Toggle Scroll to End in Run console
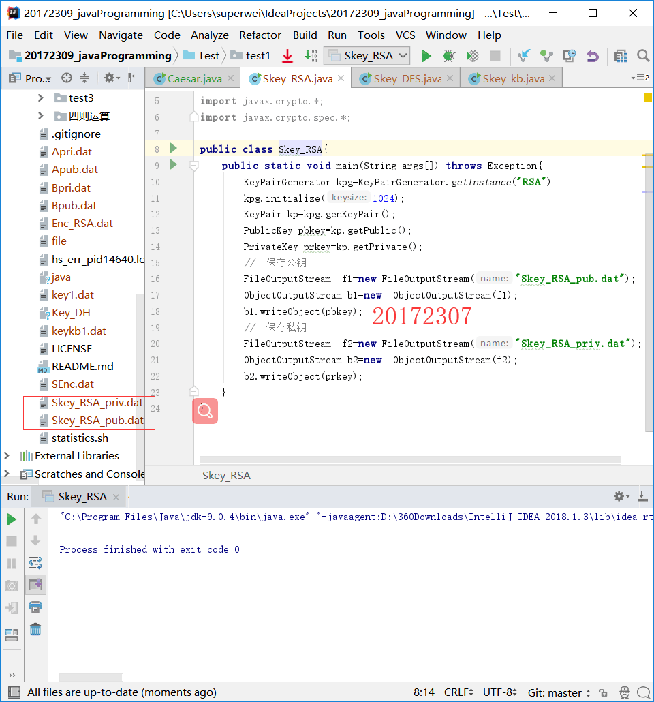Screen dimensions: 654x702 pyautogui.click(x=36, y=585)
